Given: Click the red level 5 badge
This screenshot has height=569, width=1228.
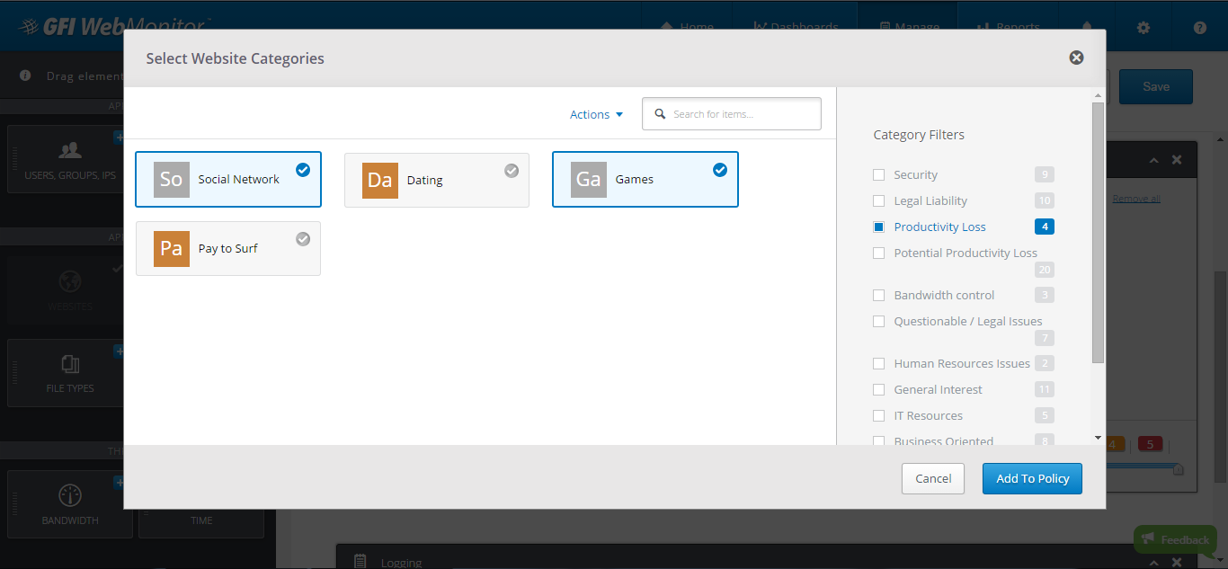Looking at the screenshot, I should [1150, 444].
